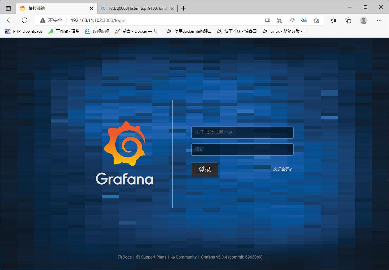Open browser settings ellipsis menu
Image resolution: width=389 pixels, height=270 pixels.
(379, 20)
